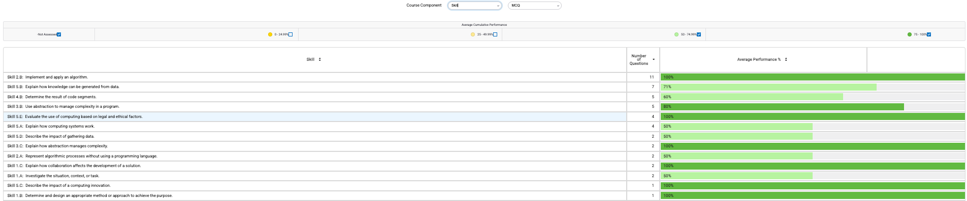This screenshot has height=201, width=967.
Task: Uncheck the 50 - 74.99% filter checkbox
Action: (699, 34)
